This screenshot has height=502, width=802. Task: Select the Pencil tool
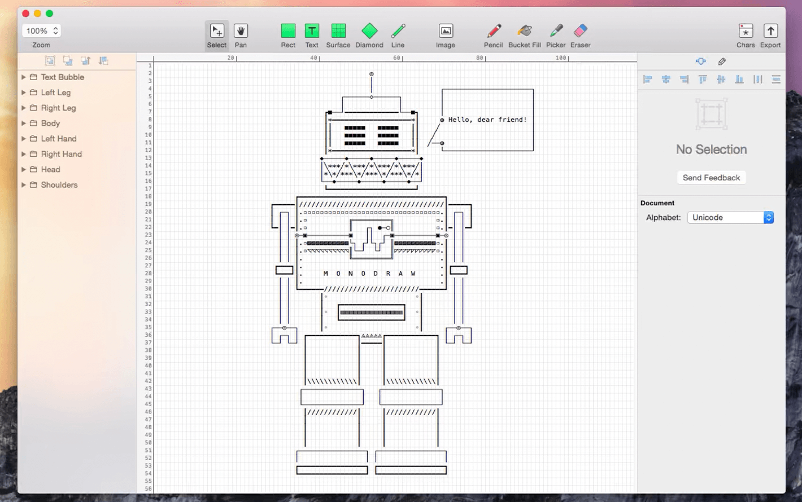pos(493,36)
